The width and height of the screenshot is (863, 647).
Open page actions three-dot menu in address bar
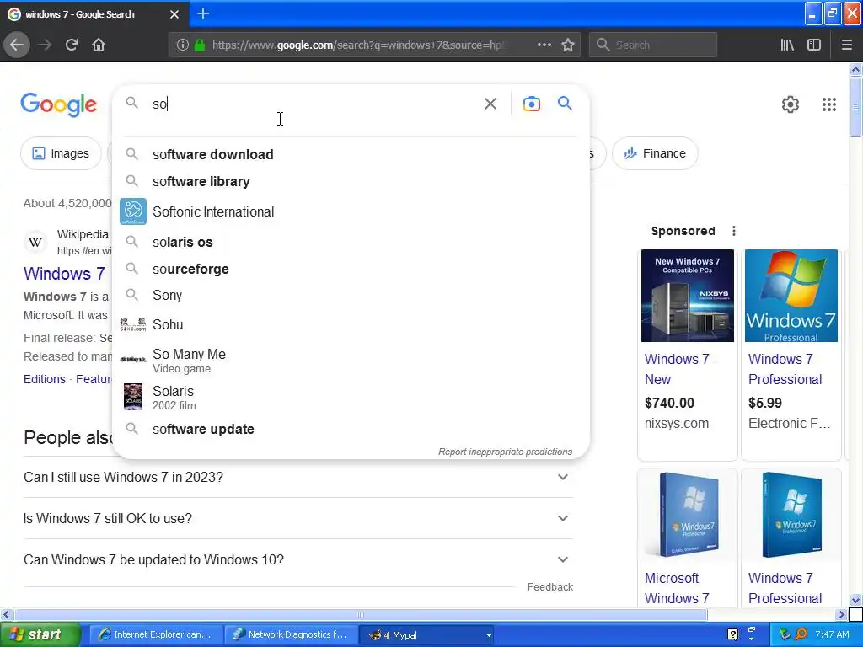[544, 45]
